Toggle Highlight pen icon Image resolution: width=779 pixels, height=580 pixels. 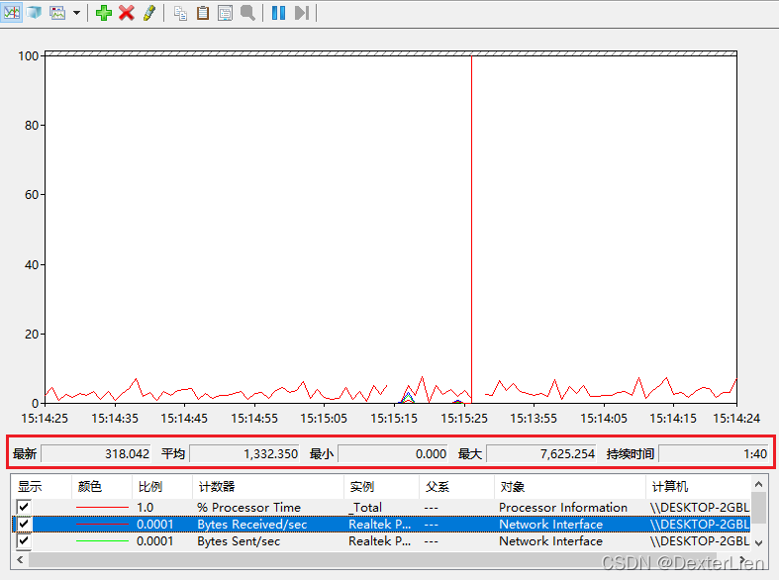(x=149, y=13)
